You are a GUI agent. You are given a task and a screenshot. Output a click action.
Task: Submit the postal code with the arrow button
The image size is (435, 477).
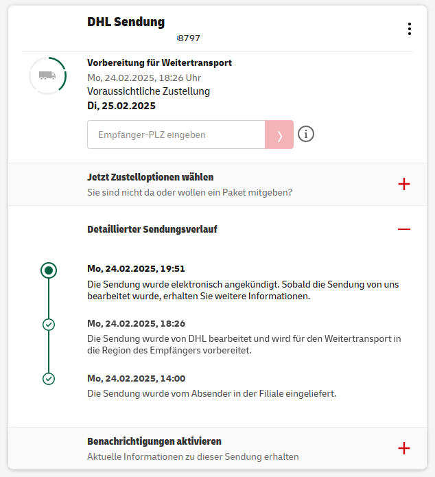click(x=279, y=135)
